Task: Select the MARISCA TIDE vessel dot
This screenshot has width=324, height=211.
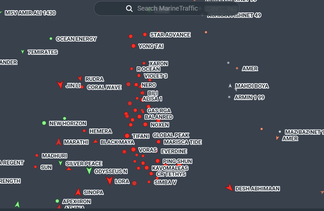Action: [x=158, y=142]
